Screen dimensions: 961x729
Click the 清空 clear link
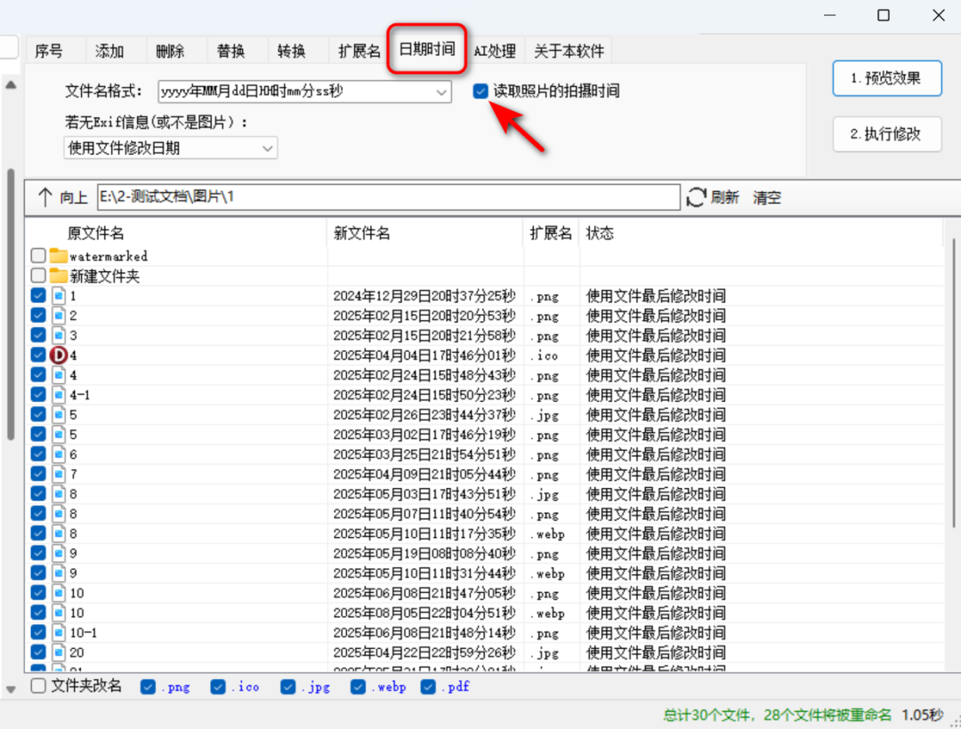tap(766, 197)
